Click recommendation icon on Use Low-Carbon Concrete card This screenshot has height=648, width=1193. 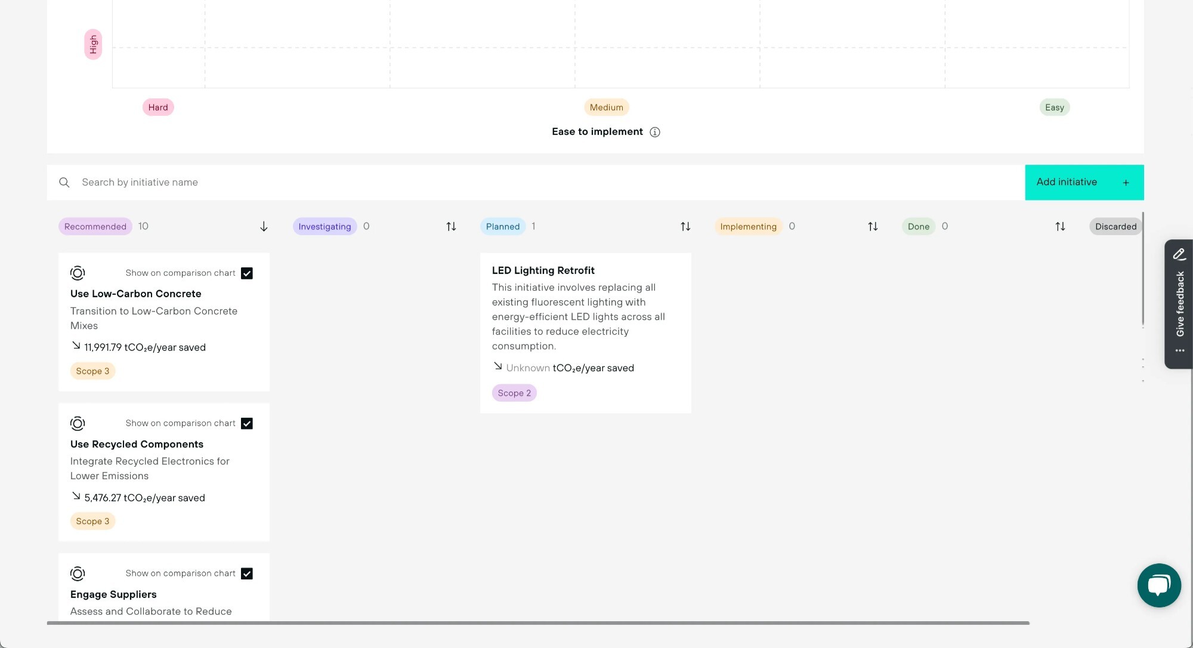coord(78,273)
